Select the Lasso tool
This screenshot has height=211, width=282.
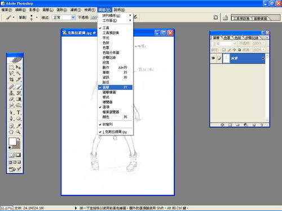pyautogui.click(x=11, y=73)
